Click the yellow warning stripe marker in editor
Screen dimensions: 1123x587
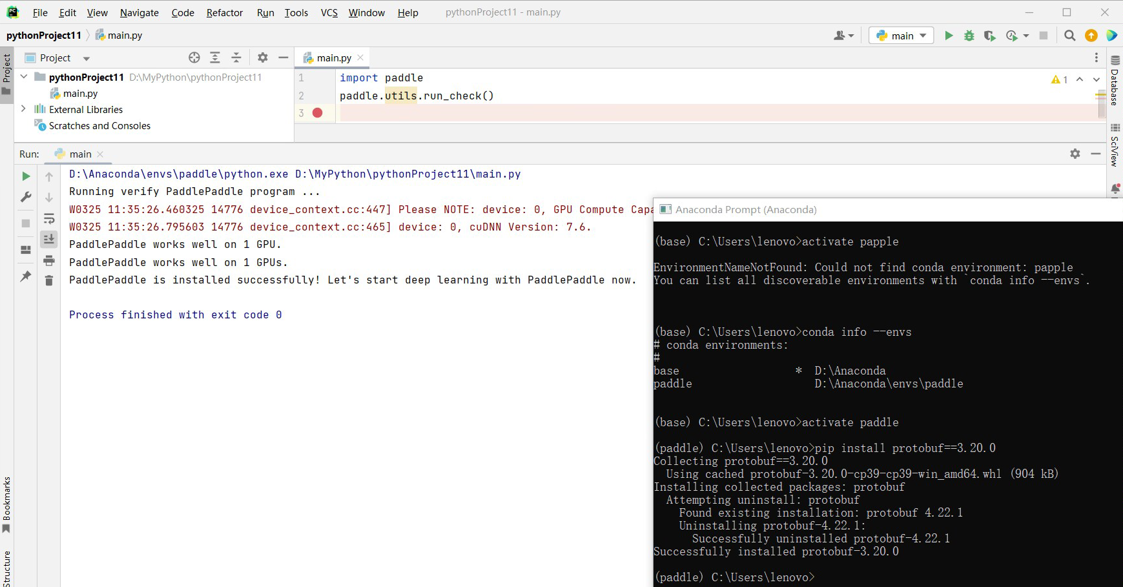pyautogui.click(x=1100, y=95)
